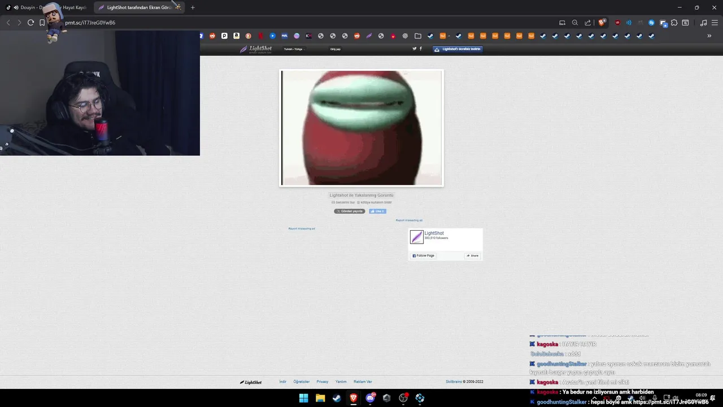
Task: Open the LightShot Facebook icon in header
Action: tap(421, 49)
